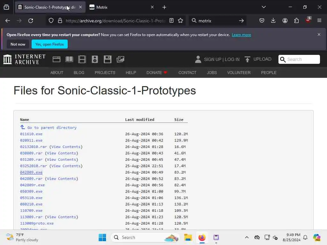327x245 pixels.
Task: Open Internet Archive video film icon
Action: pyautogui.click(x=82, y=59)
